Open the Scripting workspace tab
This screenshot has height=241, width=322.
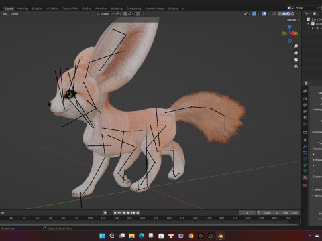point(173,9)
